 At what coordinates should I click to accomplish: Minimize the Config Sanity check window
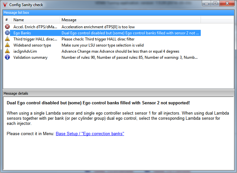(207, 4)
